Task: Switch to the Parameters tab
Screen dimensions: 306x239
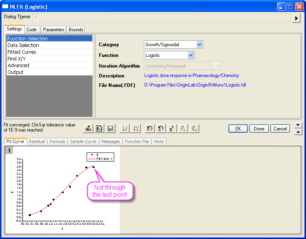Action: coord(53,30)
